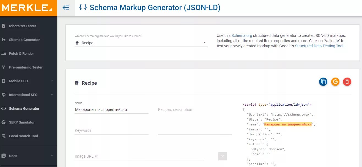Viewport: 362px width, 167px height.
Task: Click the orange Google validate icon
Action: 335,82
